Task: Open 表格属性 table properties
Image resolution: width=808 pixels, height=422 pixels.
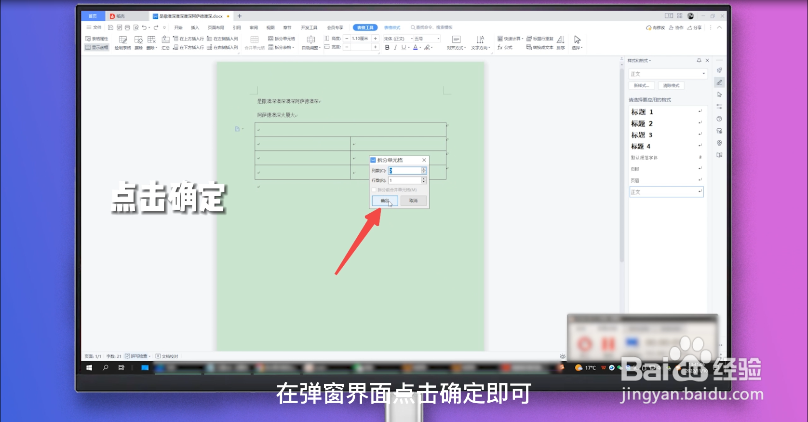Action: [x=97, y=39]
